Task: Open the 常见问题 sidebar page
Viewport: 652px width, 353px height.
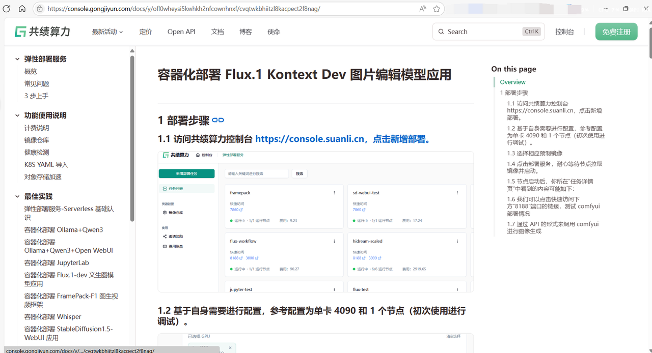Action: [37, 83]
